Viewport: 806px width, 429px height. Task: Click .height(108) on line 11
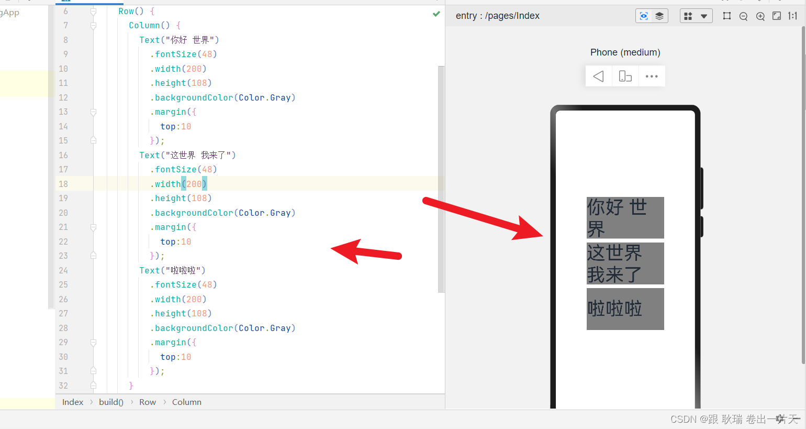click(x=181, y=83)
